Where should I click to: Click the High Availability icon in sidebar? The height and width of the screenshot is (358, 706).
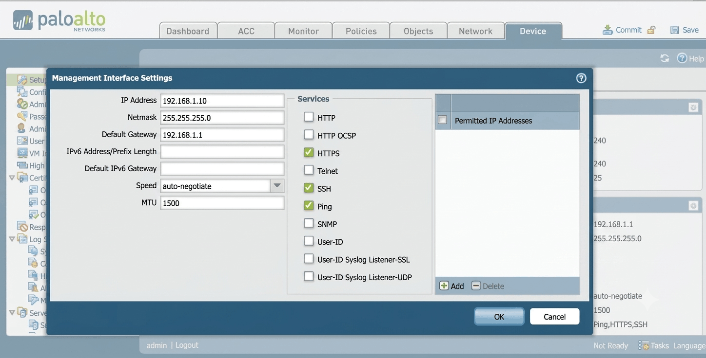[x=22, y=165]
